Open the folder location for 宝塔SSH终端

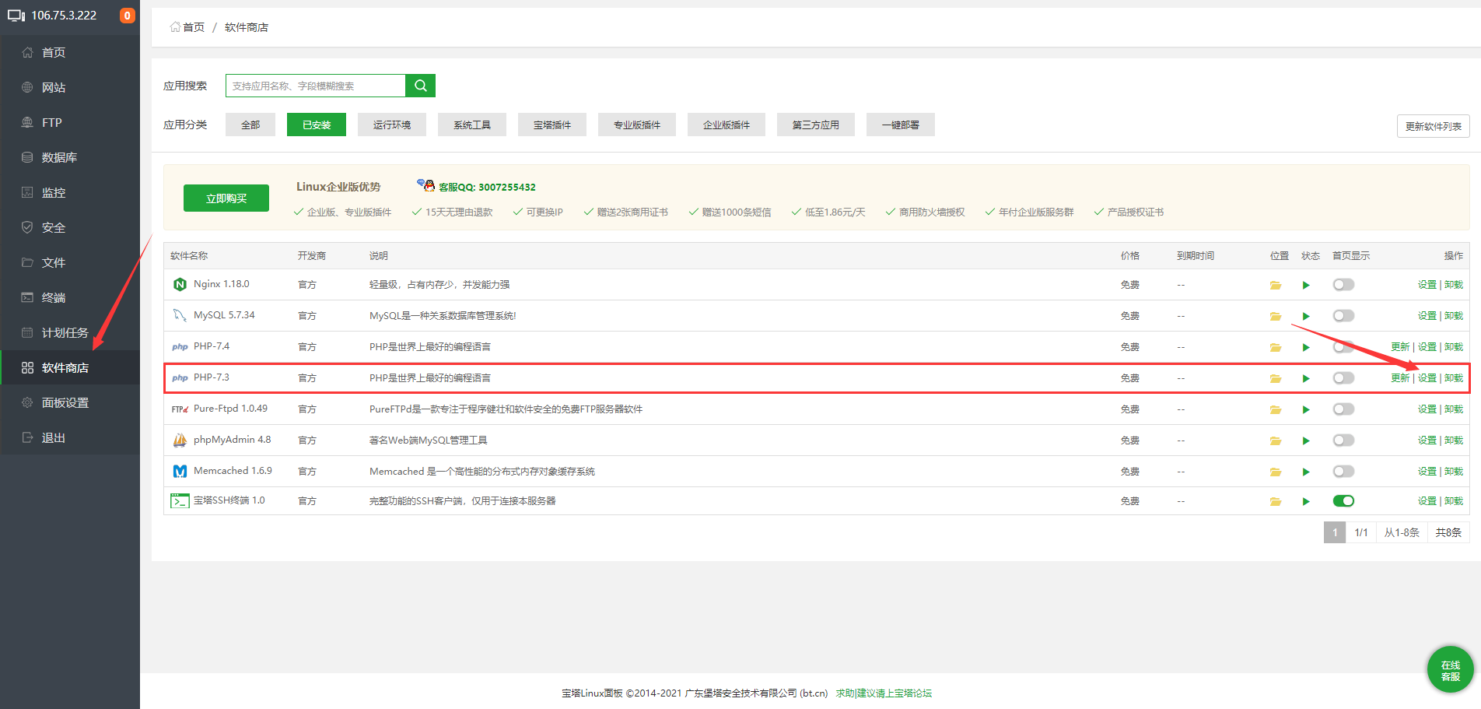pyautogui.click(x=1276, y=501)
